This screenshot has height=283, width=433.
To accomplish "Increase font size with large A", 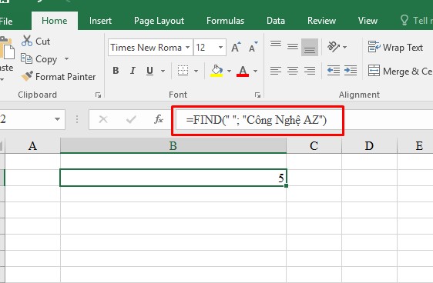I will click(x=236, y=47).
